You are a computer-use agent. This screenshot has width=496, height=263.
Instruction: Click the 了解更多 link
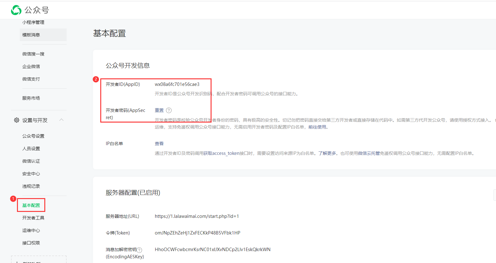coord(327,153)
